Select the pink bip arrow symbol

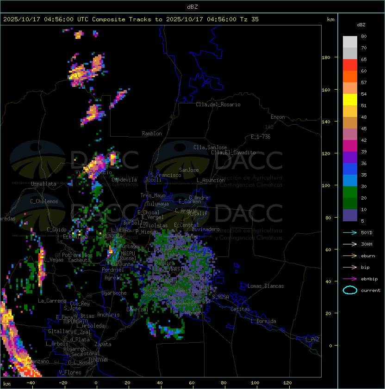click(x=350, y=267)
